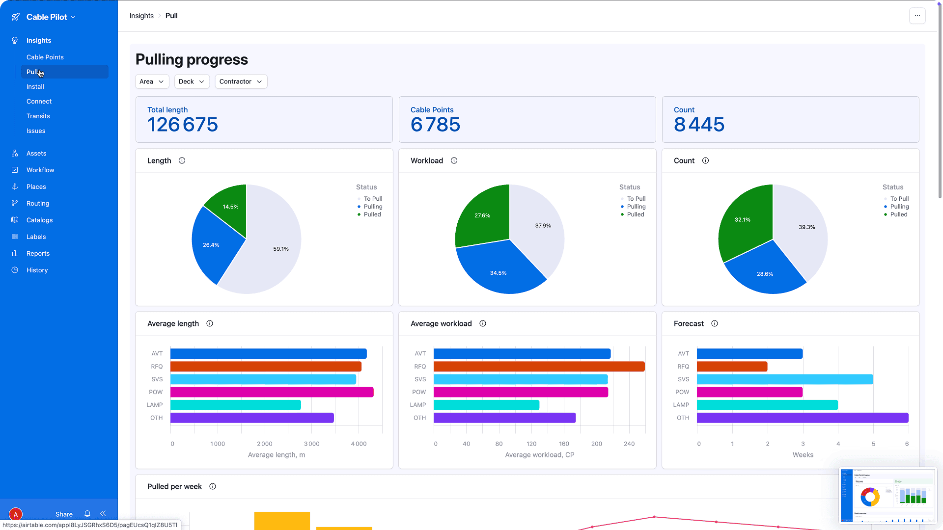Open the Area filter dropdown

(152, 81)
